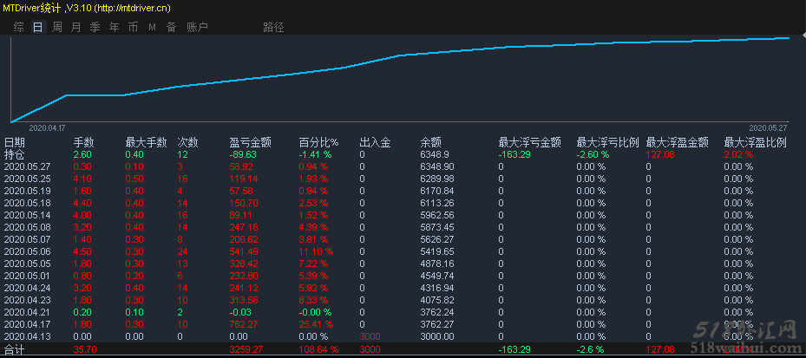Select the 2020.05.27 row
This screenshot has height=358, width=806.
pyautogui.click(x=28, y=166)
